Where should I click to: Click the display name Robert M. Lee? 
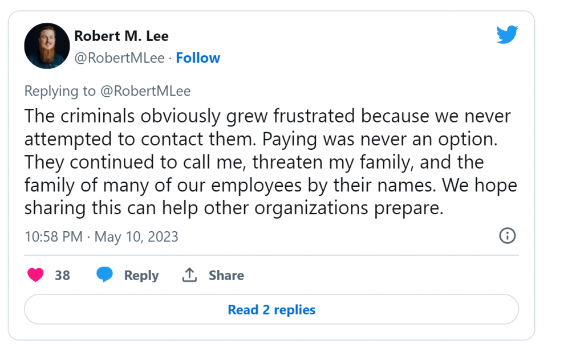point(121,36)
